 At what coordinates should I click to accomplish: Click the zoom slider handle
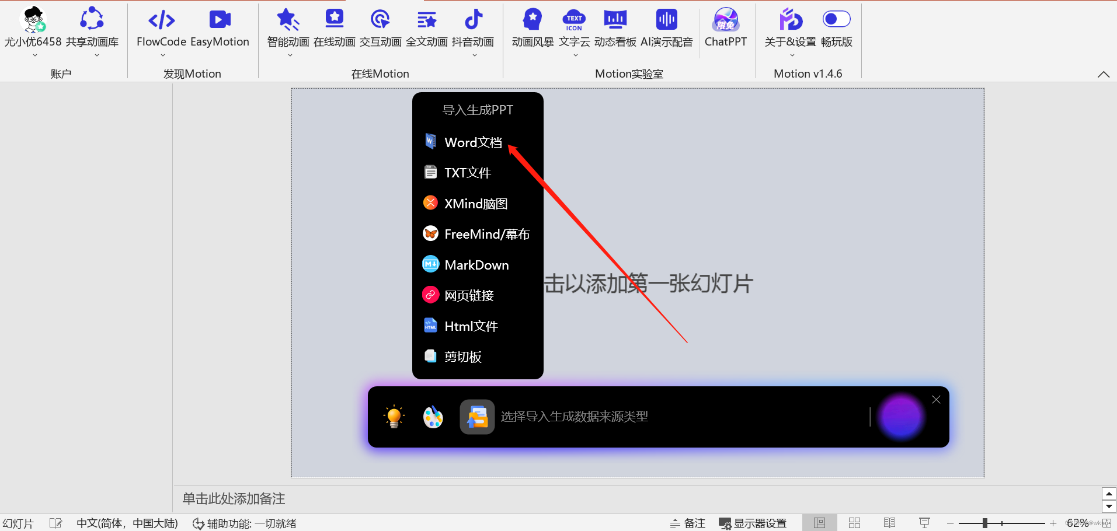985,523
